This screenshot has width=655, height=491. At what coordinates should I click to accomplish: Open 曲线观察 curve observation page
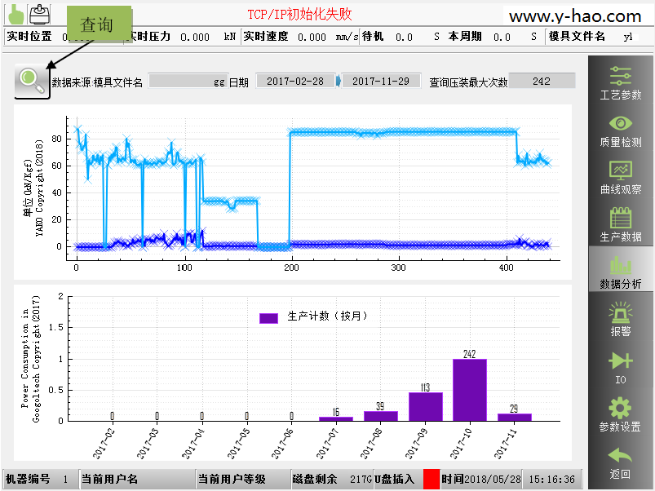620,177
